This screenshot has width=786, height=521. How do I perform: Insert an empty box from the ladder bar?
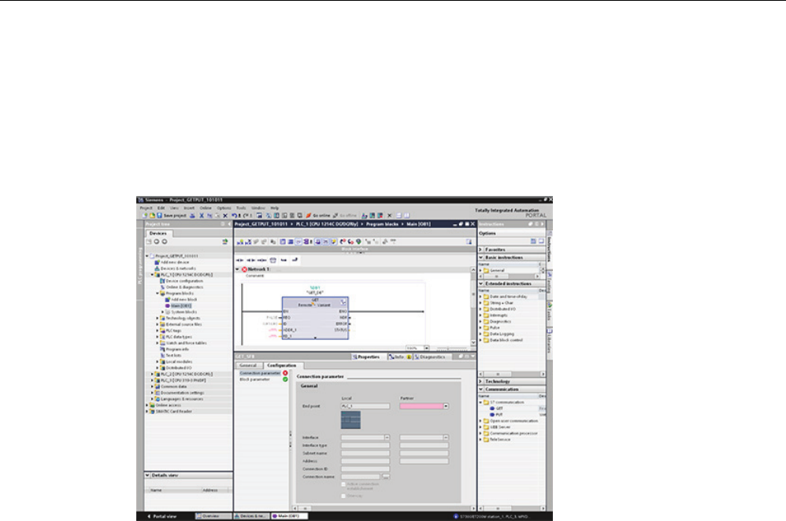click(273, 260)
